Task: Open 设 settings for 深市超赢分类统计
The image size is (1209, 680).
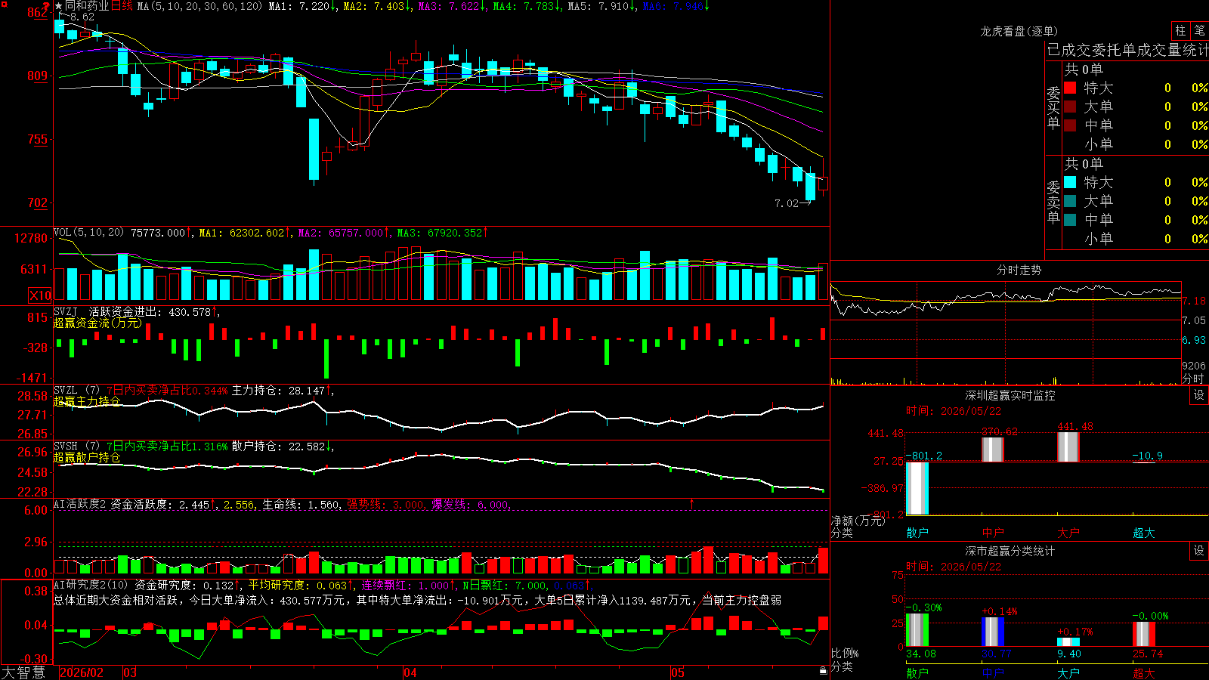Action: point(1199,551)
